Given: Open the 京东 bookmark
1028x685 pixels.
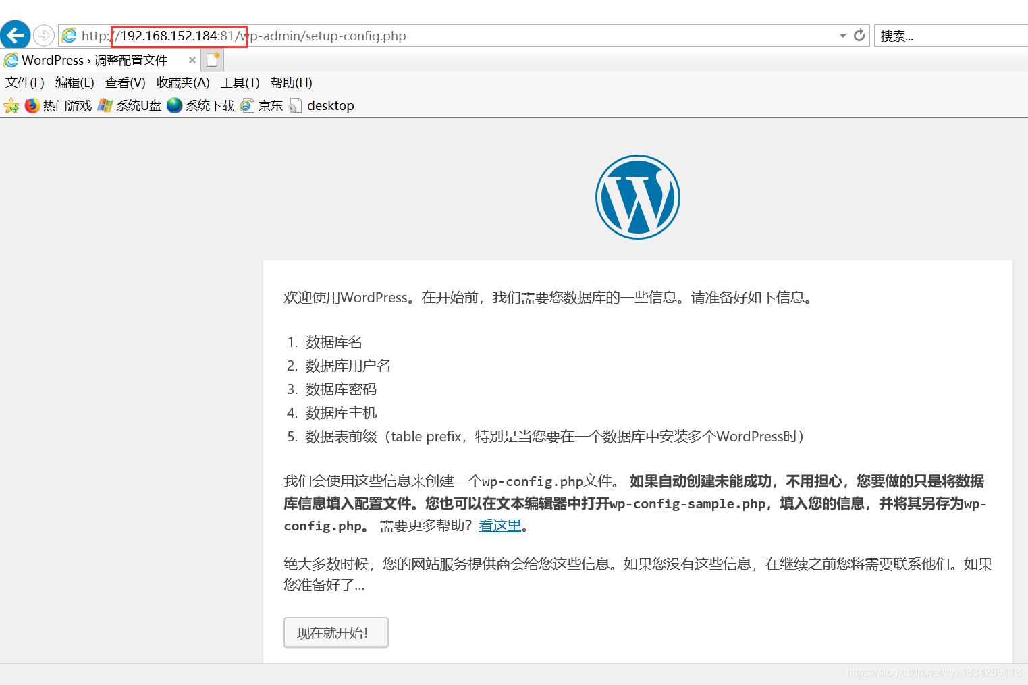Looking at the screenshot, I should pyautogui.click(x=261, y=105).
